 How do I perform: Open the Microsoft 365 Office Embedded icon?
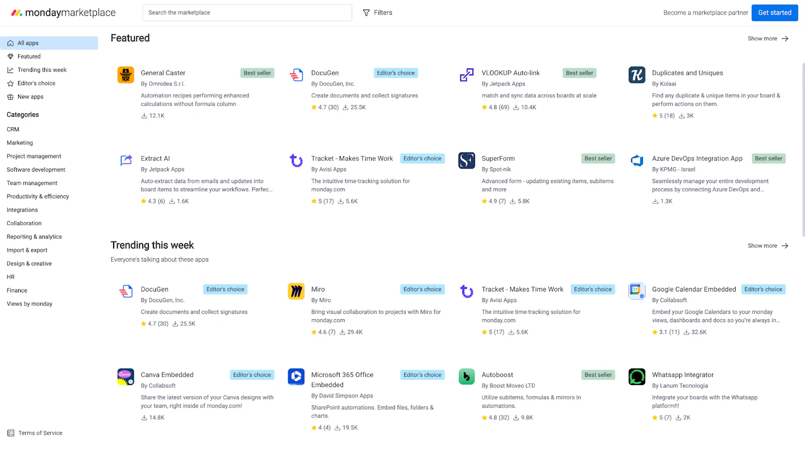pos(296,377)
